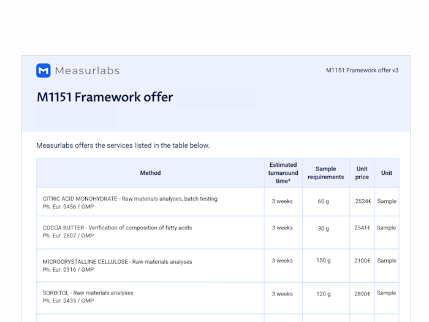Image resolution: width=429 pixels, height=322 pixels.
Task: Click the 'Method' column header
Action: 151,173
